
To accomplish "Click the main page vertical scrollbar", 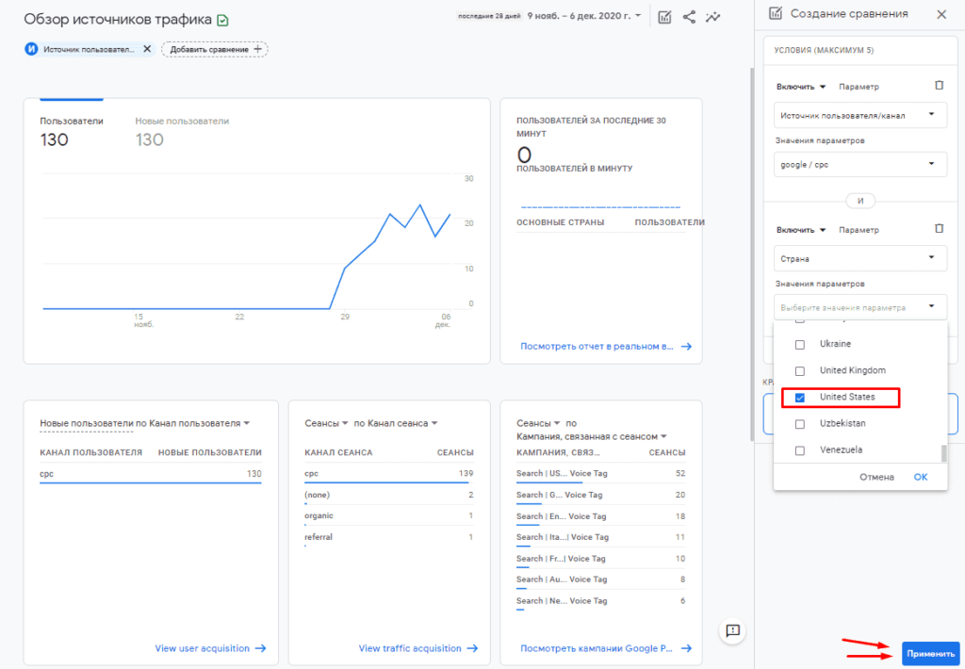I will (x=751, y=253).
